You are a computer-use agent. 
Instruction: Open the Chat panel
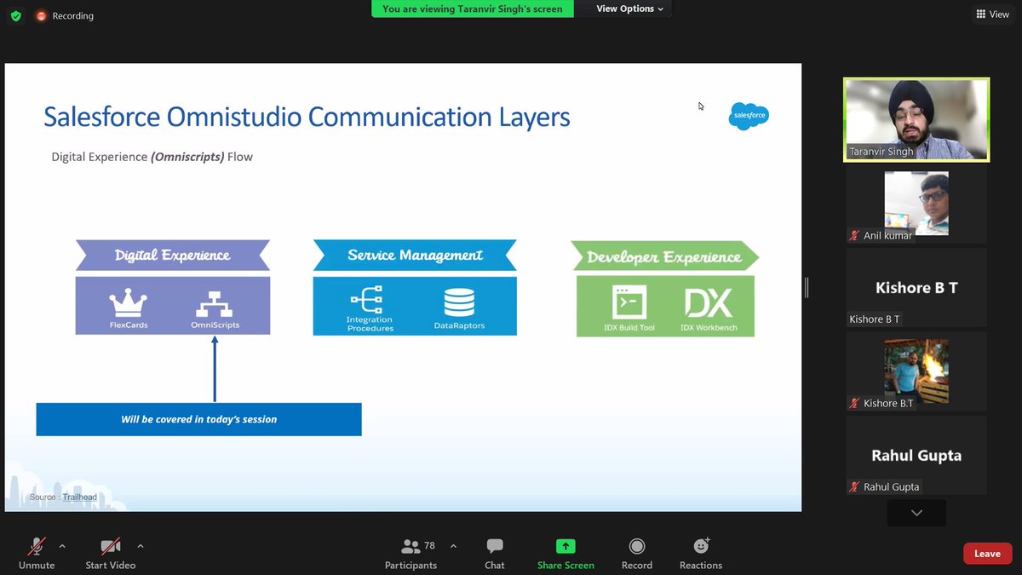tap(495, 554)
